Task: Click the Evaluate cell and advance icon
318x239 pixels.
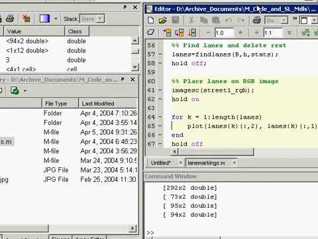Action: click(x=180, y=33)
